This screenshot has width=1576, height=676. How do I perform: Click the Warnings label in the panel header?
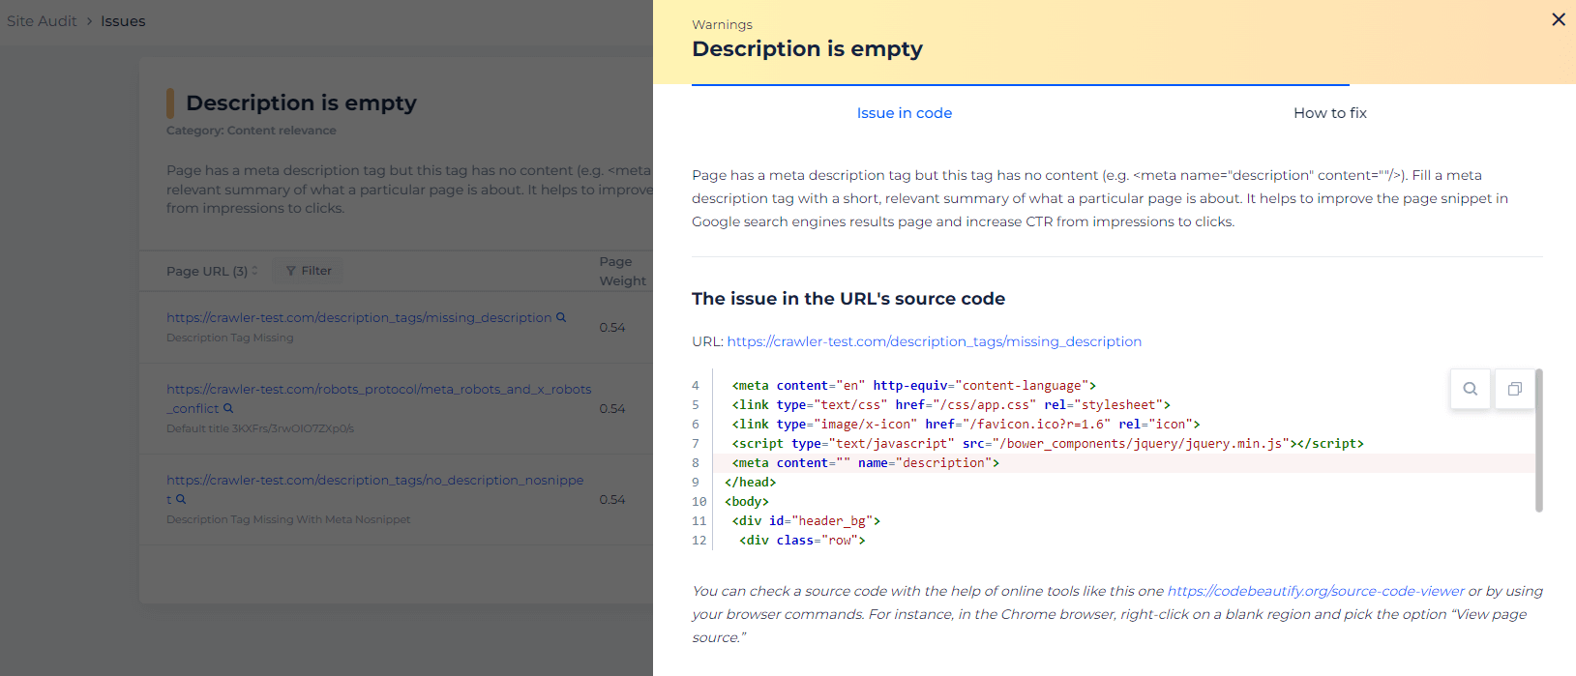tap(722, 24)
